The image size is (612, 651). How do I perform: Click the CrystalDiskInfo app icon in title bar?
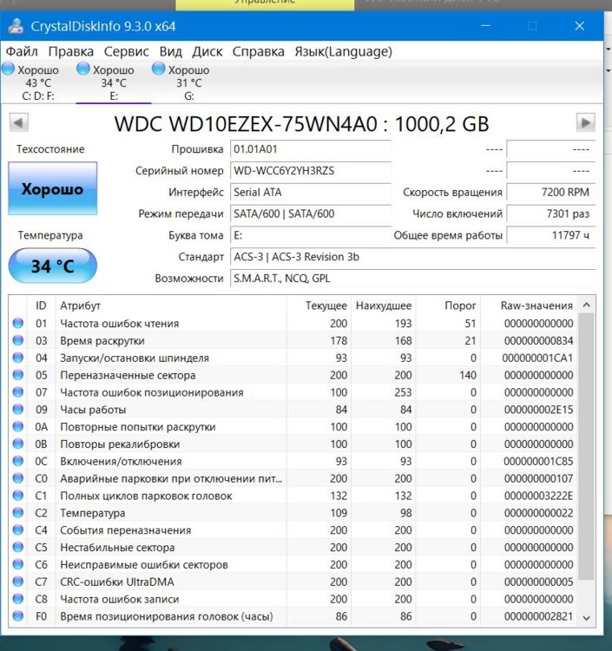16,26
